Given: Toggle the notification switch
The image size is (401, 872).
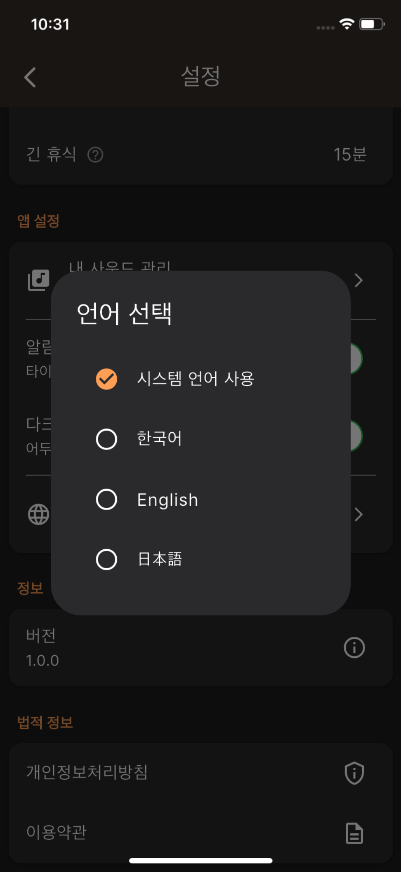Looking at the screenshot, I should [x=356, y=359].
